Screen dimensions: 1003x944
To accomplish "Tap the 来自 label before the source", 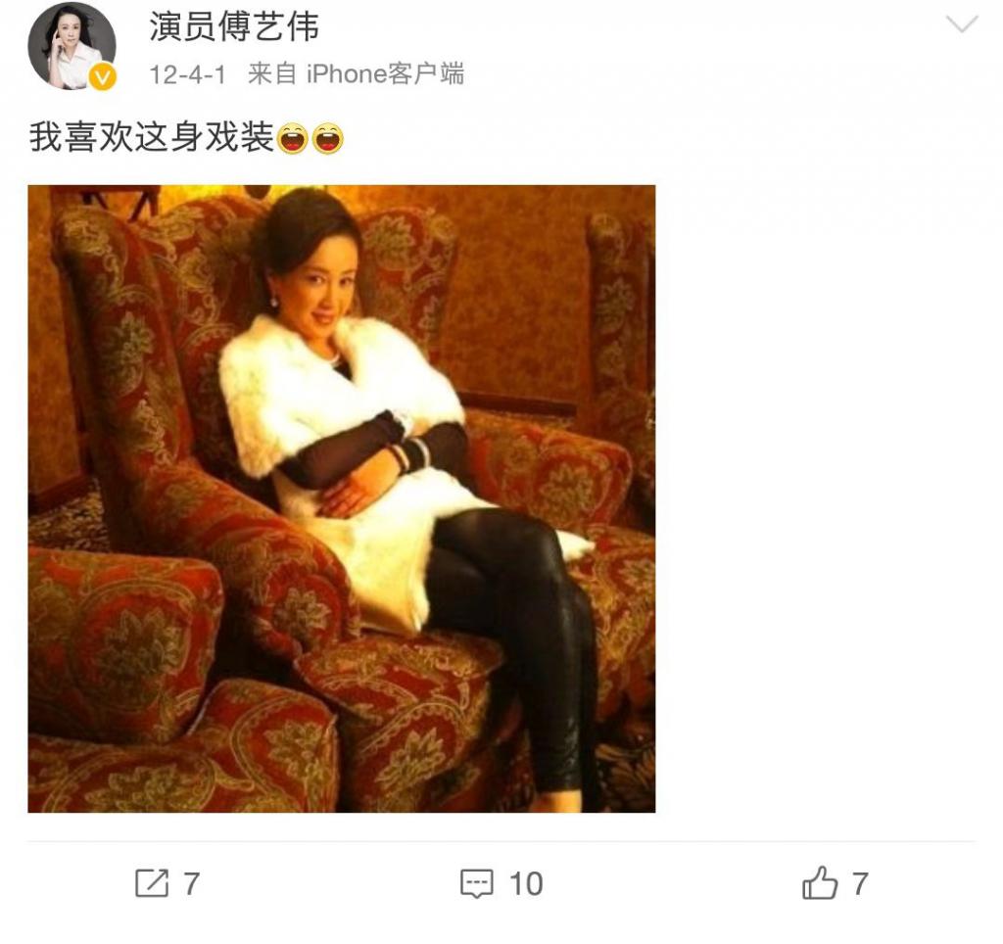I will coord(272,74).
